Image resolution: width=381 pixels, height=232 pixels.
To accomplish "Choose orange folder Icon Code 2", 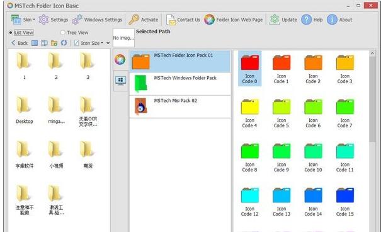I will point(313,69).
